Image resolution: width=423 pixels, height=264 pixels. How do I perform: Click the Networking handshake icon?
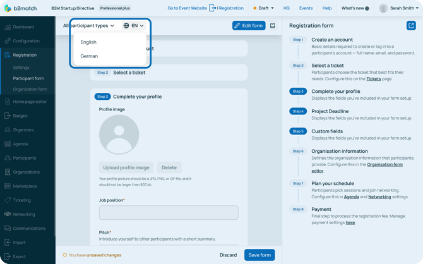8,214
